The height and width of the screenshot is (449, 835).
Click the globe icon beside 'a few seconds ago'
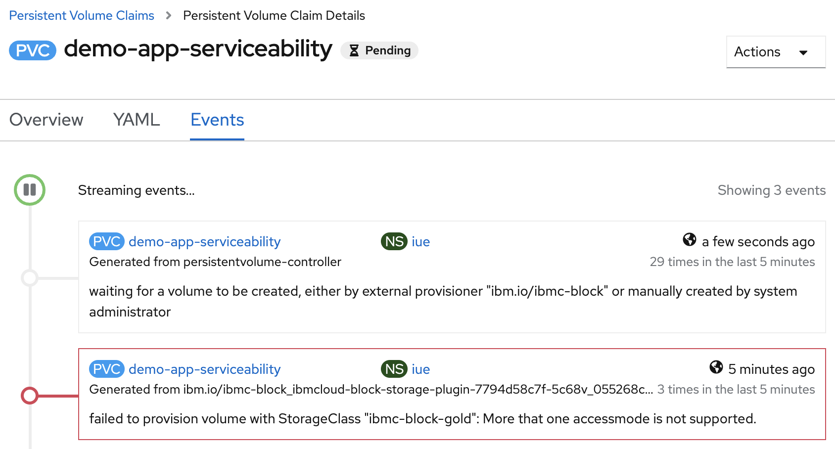coord(689,240)
